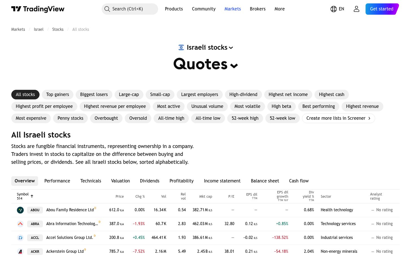411x257 pixels.
Task: Open Abou Family Residence Ltd stock
Action: coord(70,210)
